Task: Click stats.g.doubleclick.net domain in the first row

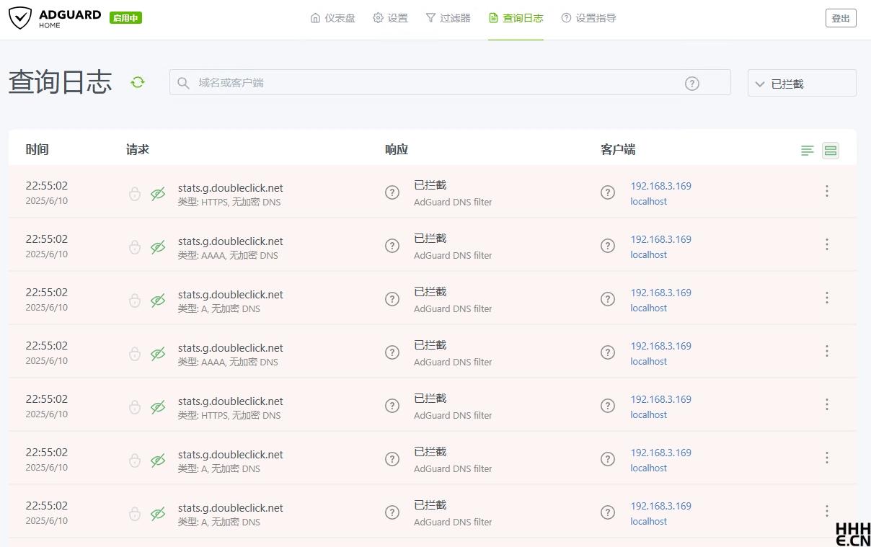Action: (x=231, y=188)
